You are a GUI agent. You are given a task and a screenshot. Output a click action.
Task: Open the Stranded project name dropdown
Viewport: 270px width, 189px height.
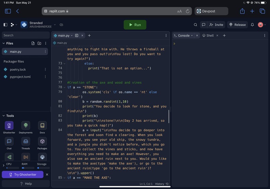(x=55, y=25)
